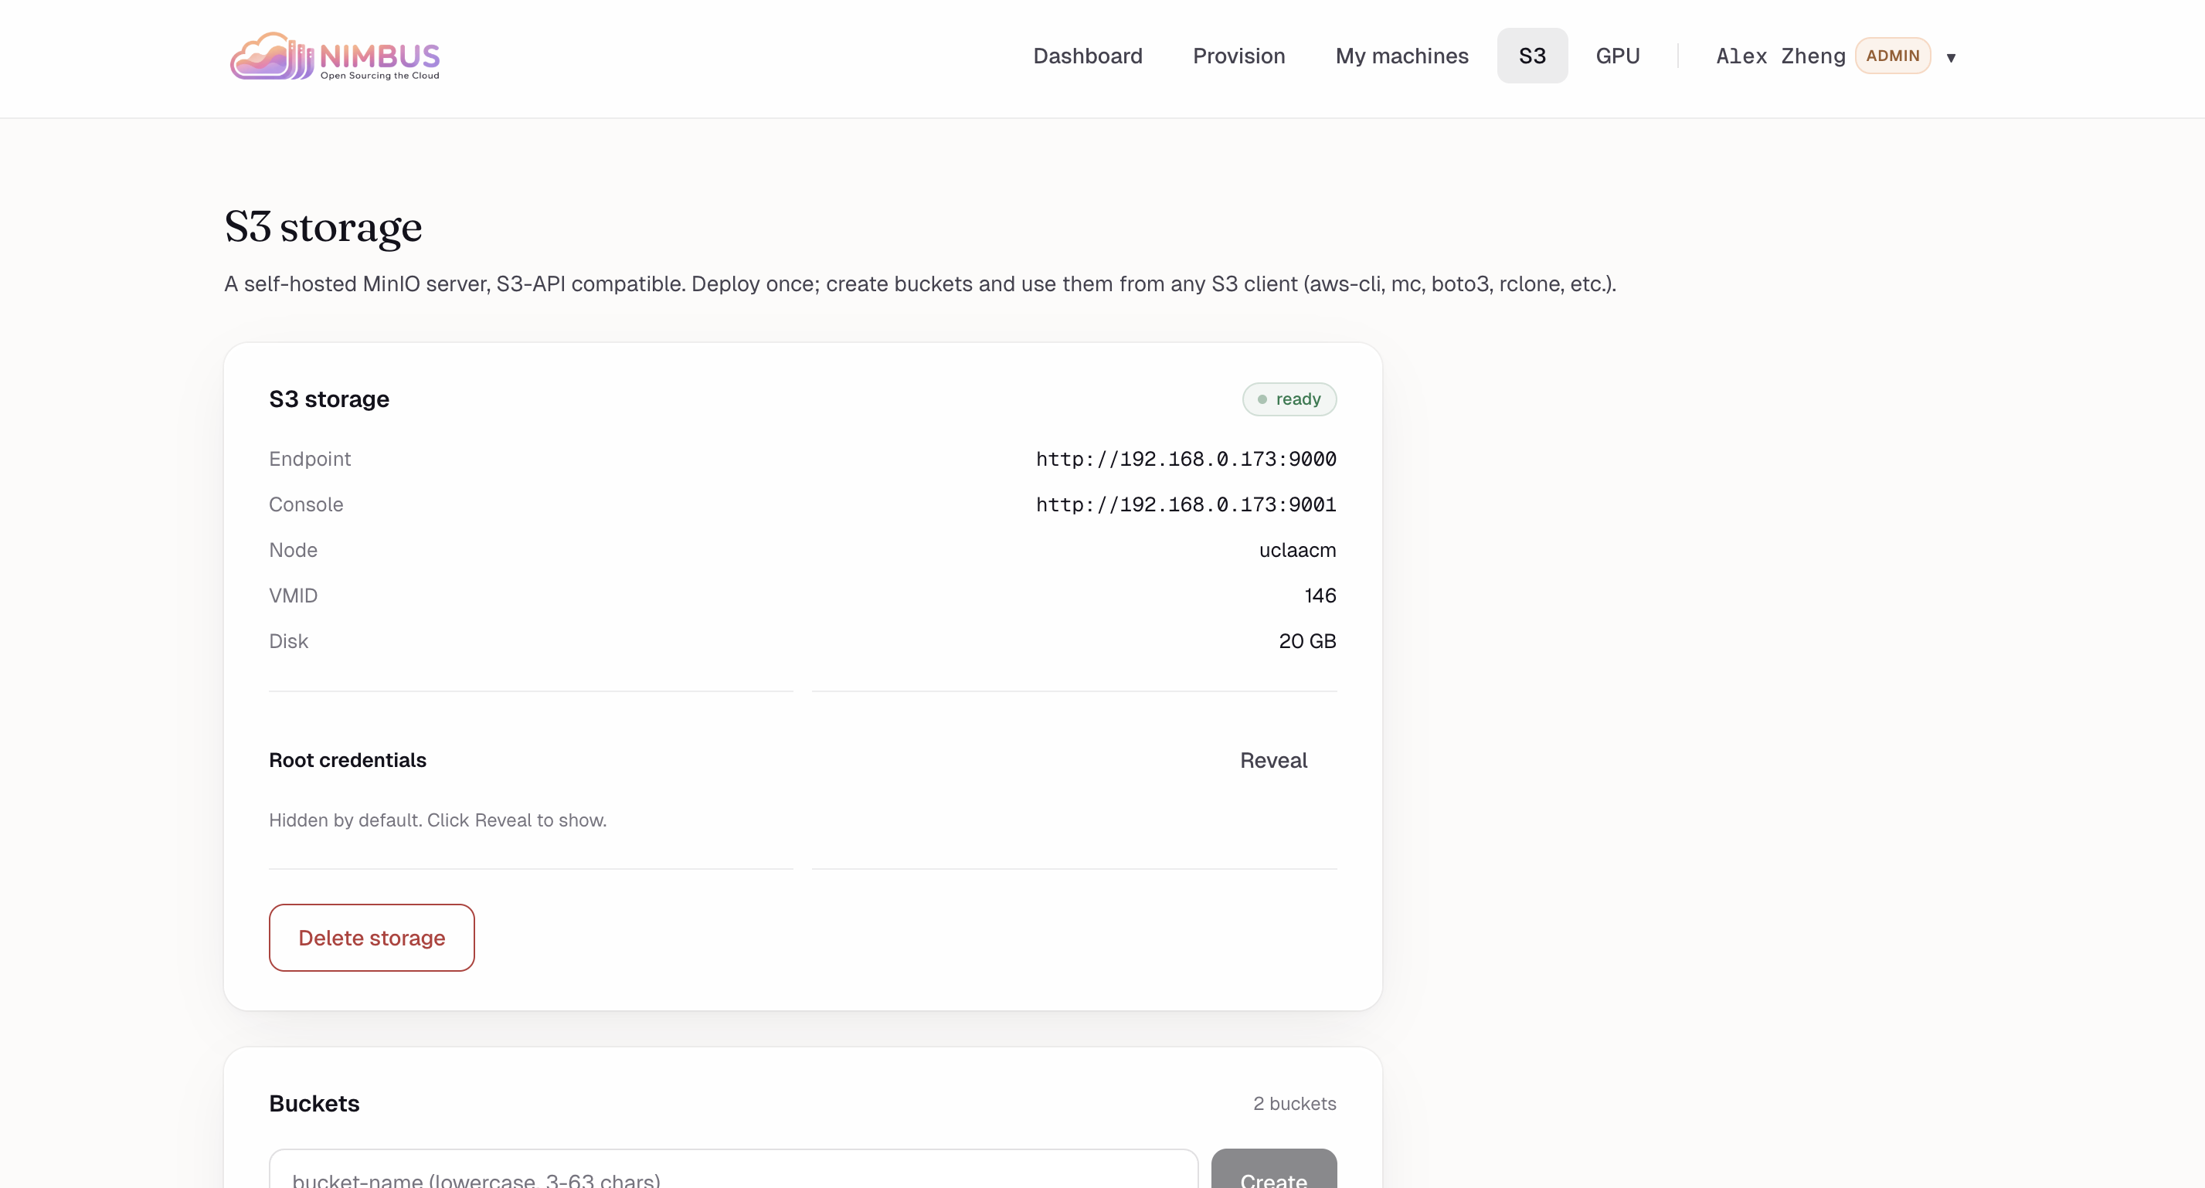The height and width of the screenshot is (1188, 2205).
Task: Open the Dashboard nav item
Action: coord(1087,56)
